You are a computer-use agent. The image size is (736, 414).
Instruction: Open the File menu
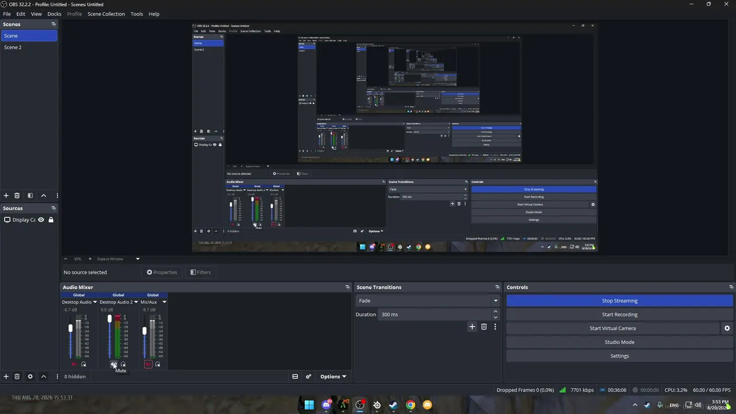(7, 14)
